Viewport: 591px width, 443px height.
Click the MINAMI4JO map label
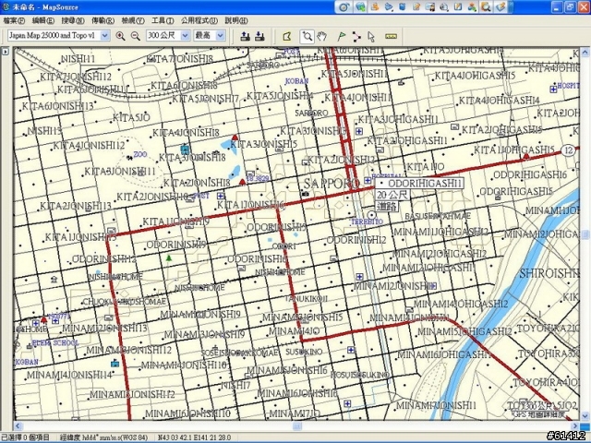pos(294,331)
